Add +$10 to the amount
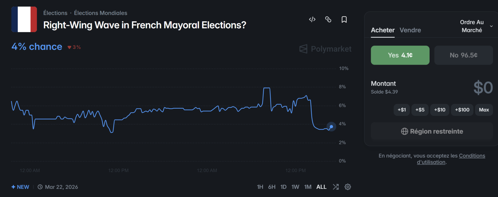This screenshot has width=498, height=197. [439, 110]
